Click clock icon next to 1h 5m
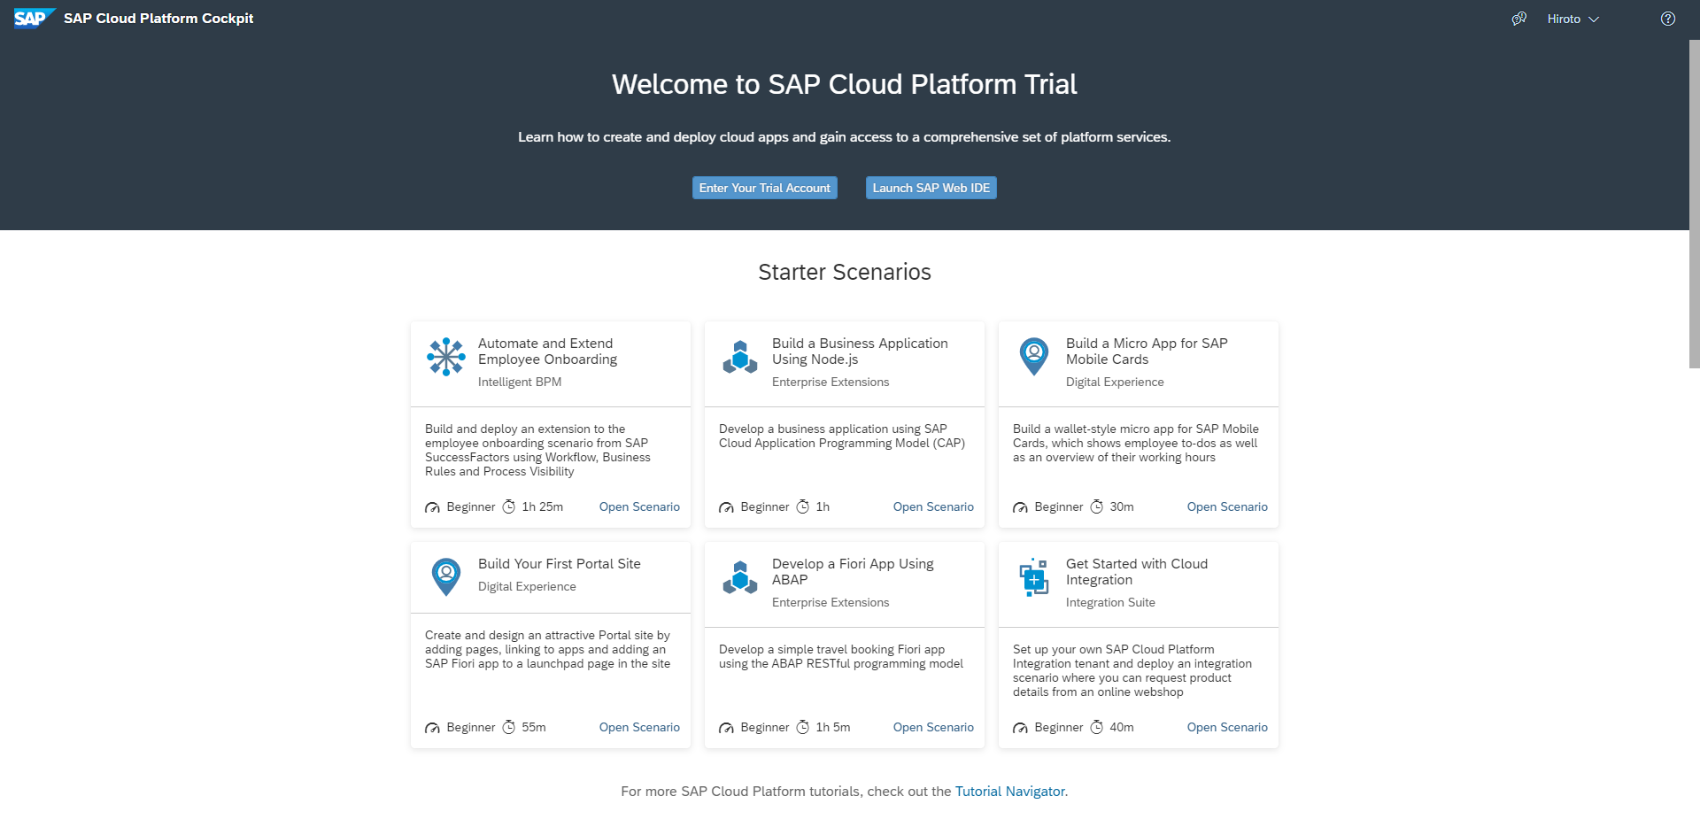The width and height of the screenshot is (1700, 827). point(803,727)
